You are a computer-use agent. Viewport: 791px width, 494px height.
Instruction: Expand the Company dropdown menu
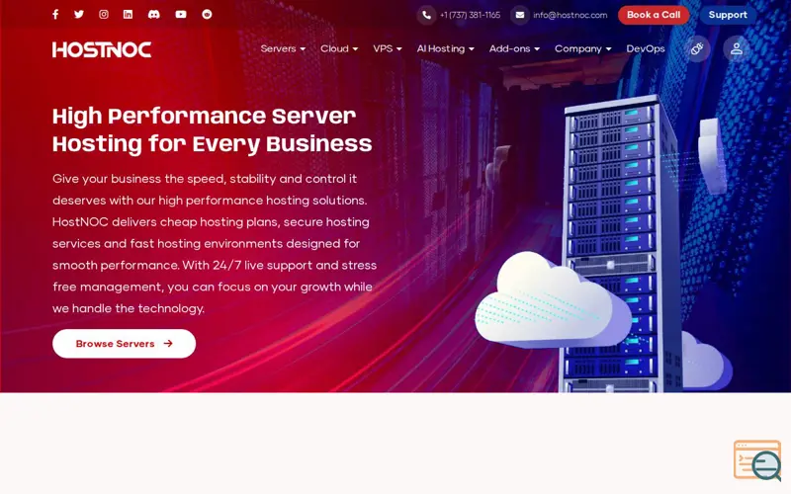click(583, 48)
